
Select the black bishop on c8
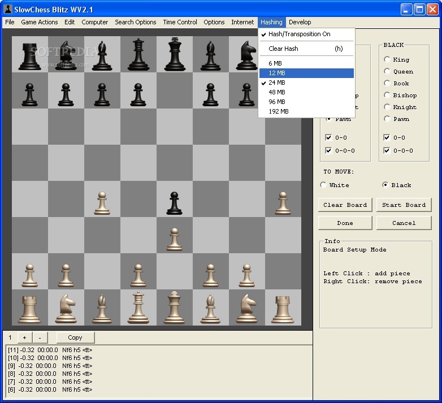click(102, 55)
